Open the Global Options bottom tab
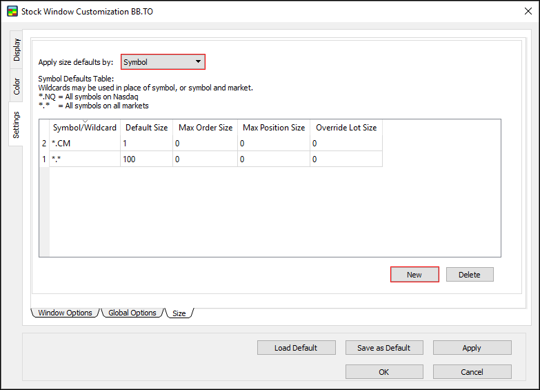 pos(132,313)
